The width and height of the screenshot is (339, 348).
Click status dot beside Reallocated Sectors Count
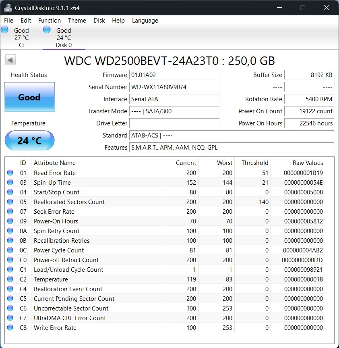click(x=10, y=201)
